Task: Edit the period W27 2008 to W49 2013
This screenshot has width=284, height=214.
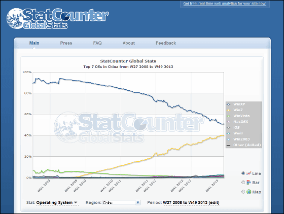Action: pyautogui.click(x=191, y=203)
